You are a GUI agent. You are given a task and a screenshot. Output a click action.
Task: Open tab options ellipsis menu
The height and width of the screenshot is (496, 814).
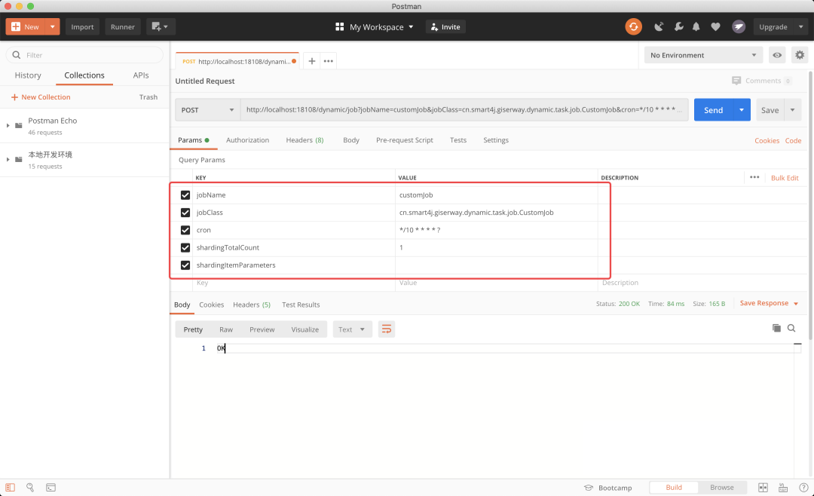[x=328, y=61]
